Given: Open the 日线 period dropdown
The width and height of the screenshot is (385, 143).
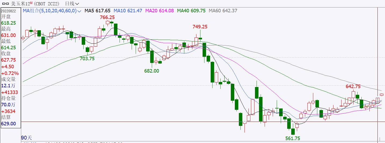Looking at the screenshot, I should click(x=72, y=4).
